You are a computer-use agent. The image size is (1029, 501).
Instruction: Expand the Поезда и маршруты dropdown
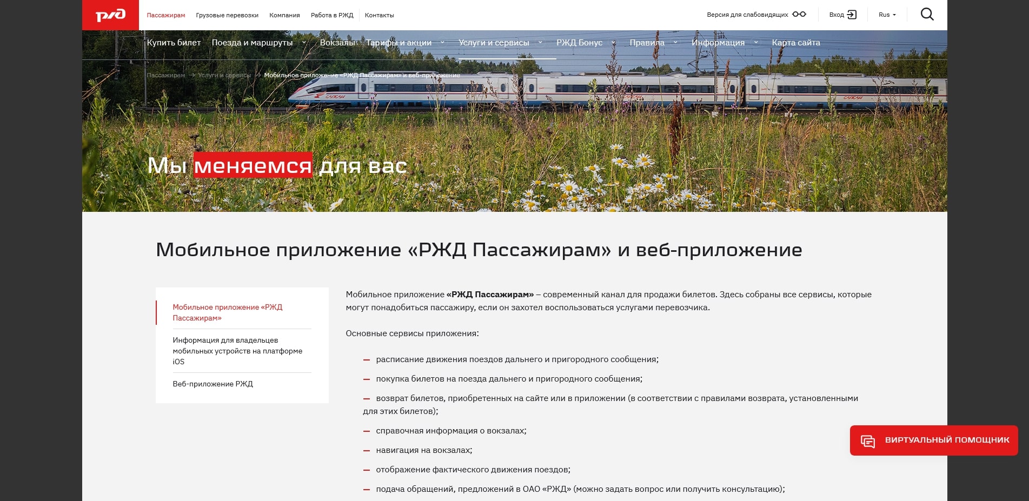tap(303, 42)
